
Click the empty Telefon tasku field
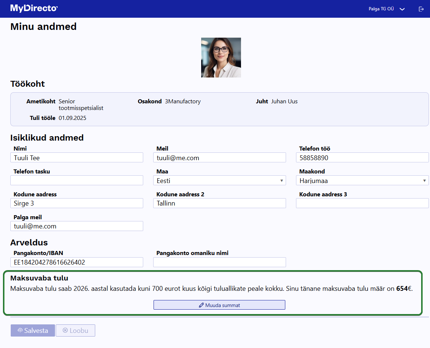click(x=77, y=180)
